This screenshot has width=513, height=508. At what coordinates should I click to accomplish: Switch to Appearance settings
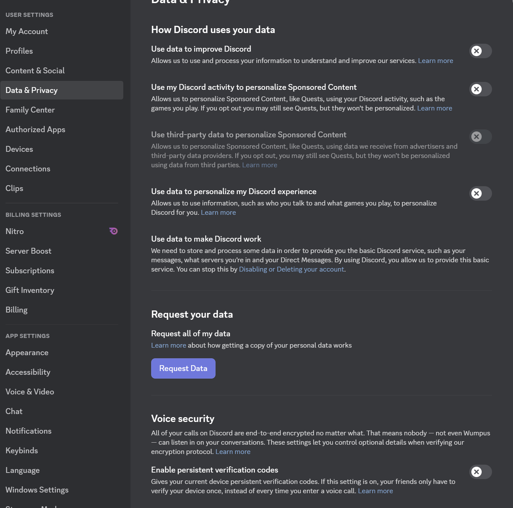point(27,353)
